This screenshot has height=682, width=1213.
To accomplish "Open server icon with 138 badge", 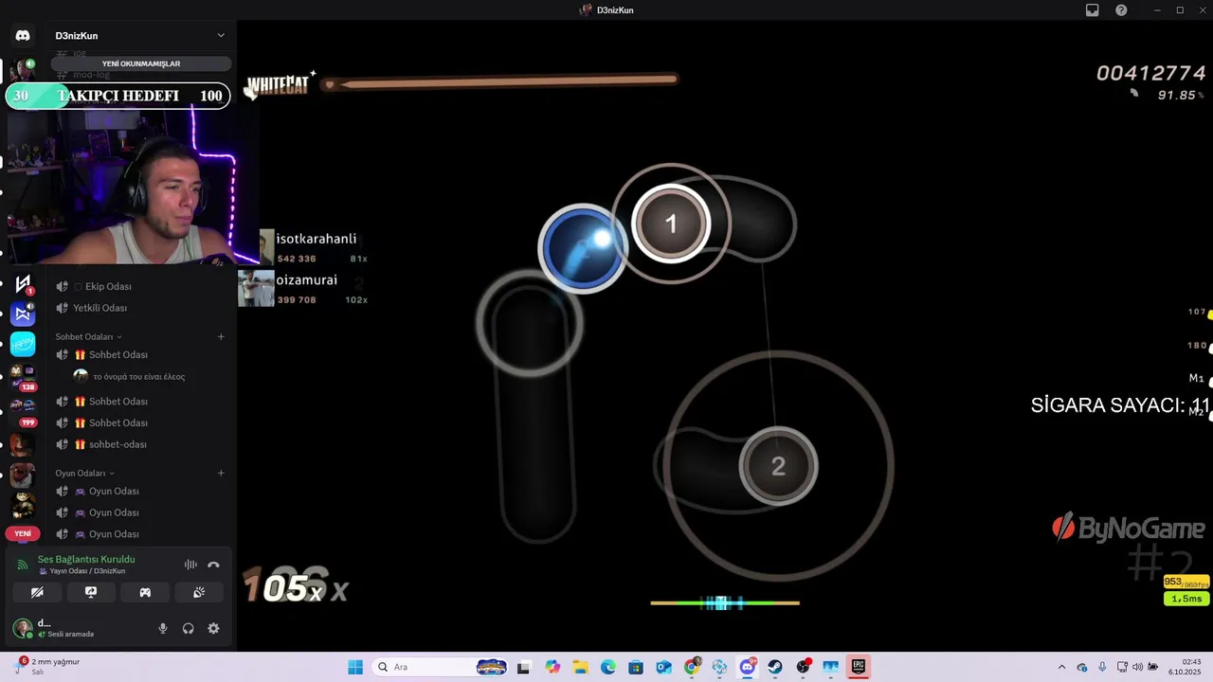I will 23,376.
